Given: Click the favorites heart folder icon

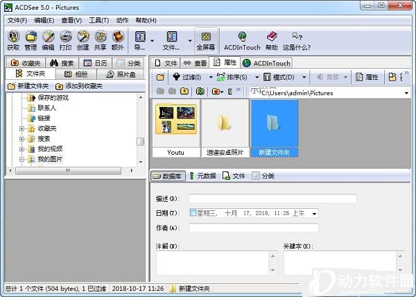Looking at the screenshot, I should coord(216,92).
